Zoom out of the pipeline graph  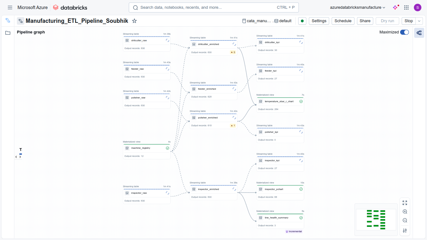(x=404, y=220)
